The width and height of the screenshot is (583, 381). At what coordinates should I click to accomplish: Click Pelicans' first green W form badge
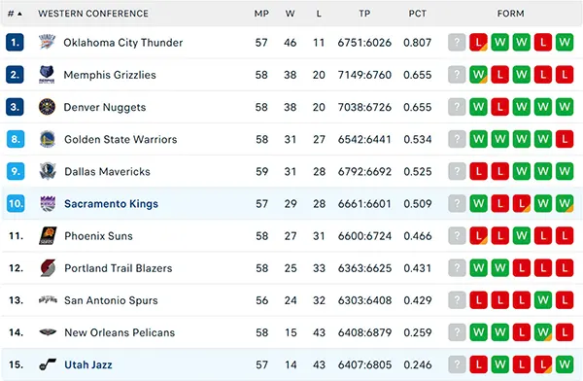(478, 332)
